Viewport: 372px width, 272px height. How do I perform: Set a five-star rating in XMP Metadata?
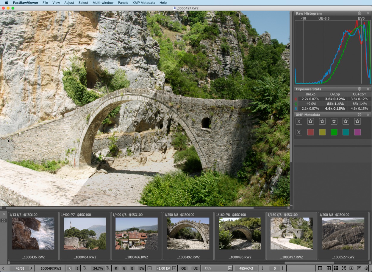coord(357,121)
